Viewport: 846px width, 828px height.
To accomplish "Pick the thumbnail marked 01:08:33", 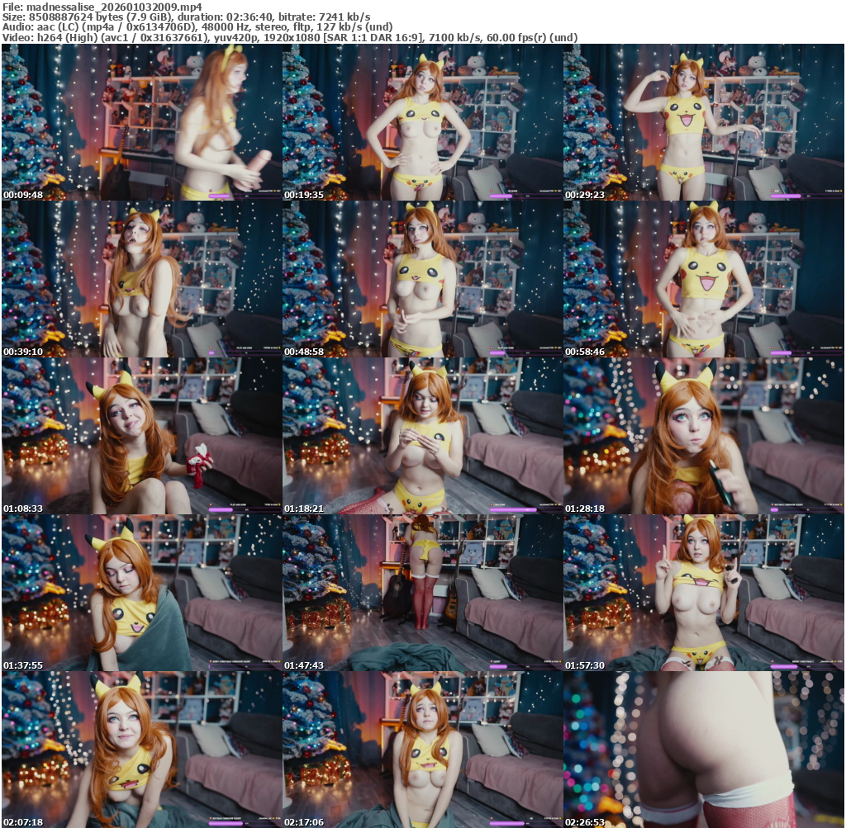I will click(142, 436).
